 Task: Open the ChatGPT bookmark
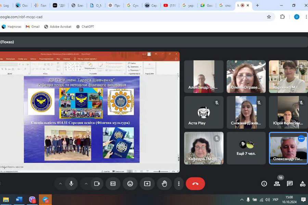[85, 27]
